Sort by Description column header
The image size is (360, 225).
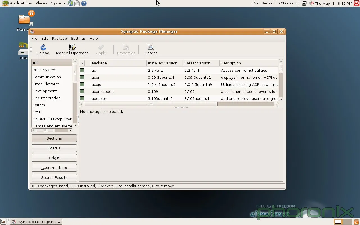(249, 63)
